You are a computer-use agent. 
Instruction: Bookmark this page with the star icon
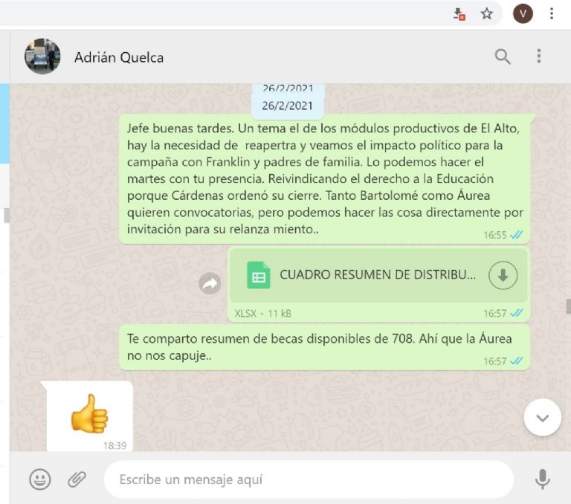[x=486, y=14]
